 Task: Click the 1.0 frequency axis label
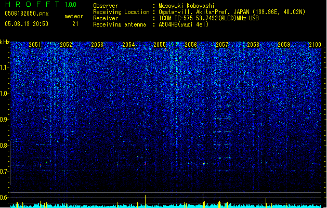[5, 94]
